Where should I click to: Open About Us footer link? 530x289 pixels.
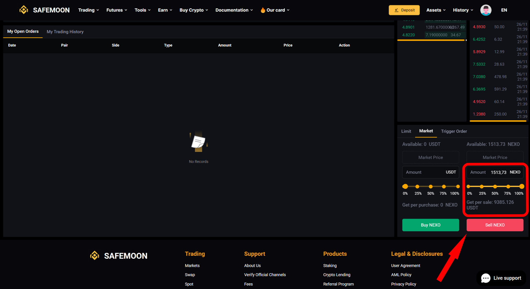253,265
